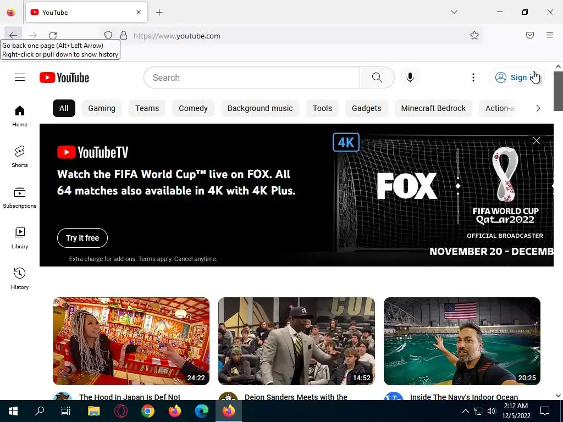Select the Teams filter chip
563x422 pixels.
[x=147, y=108]
